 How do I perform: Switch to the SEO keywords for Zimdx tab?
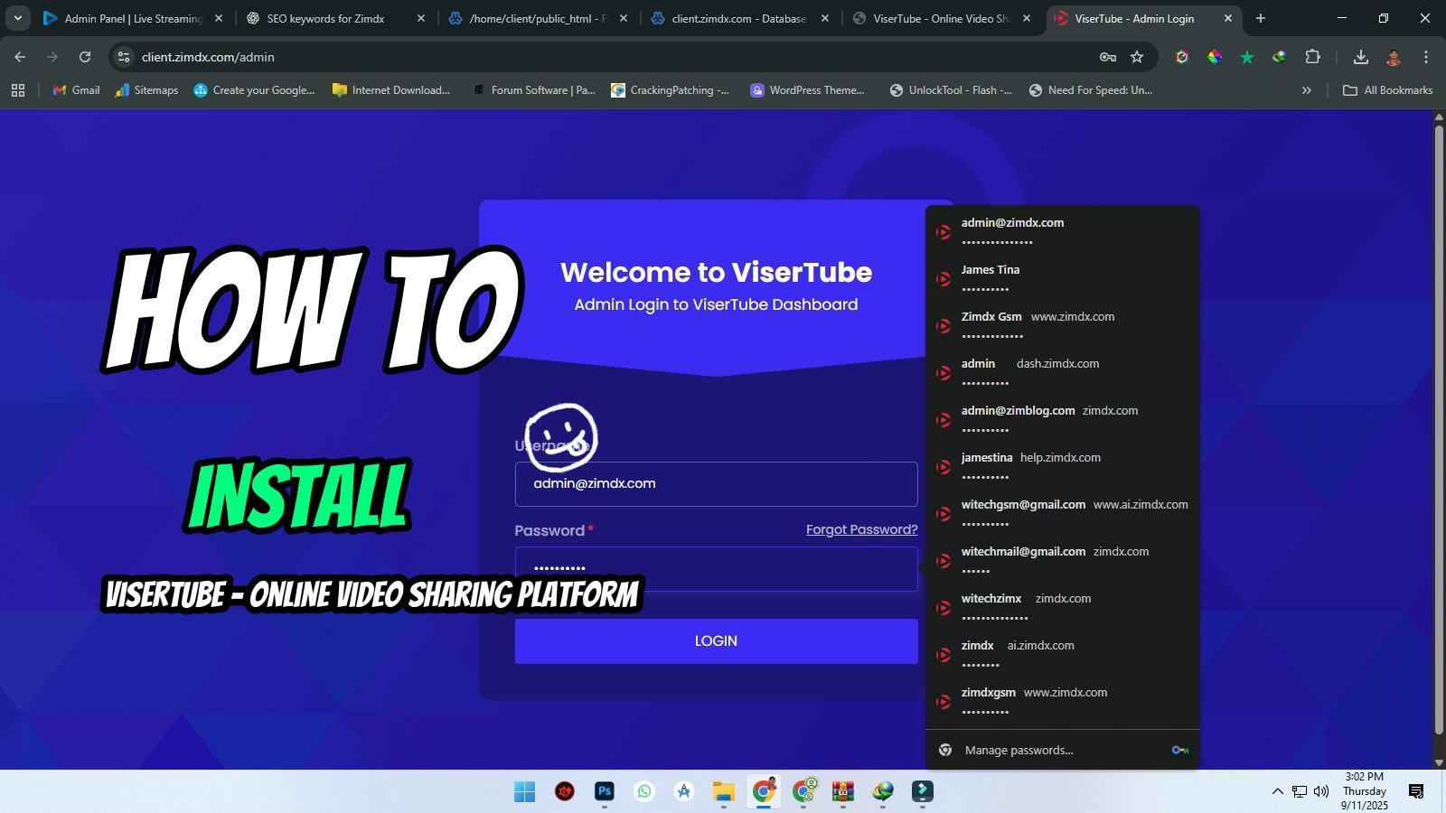pos(325,18)
